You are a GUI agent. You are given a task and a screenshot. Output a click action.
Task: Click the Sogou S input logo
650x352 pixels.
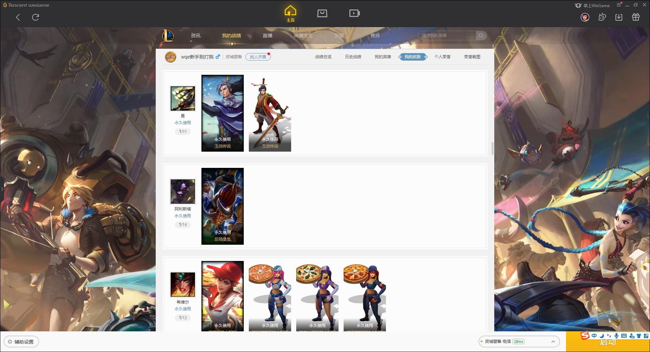585,336
